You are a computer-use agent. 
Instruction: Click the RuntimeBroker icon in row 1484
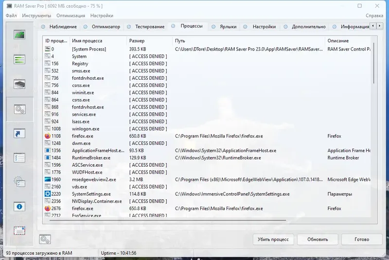pos(47,157)
